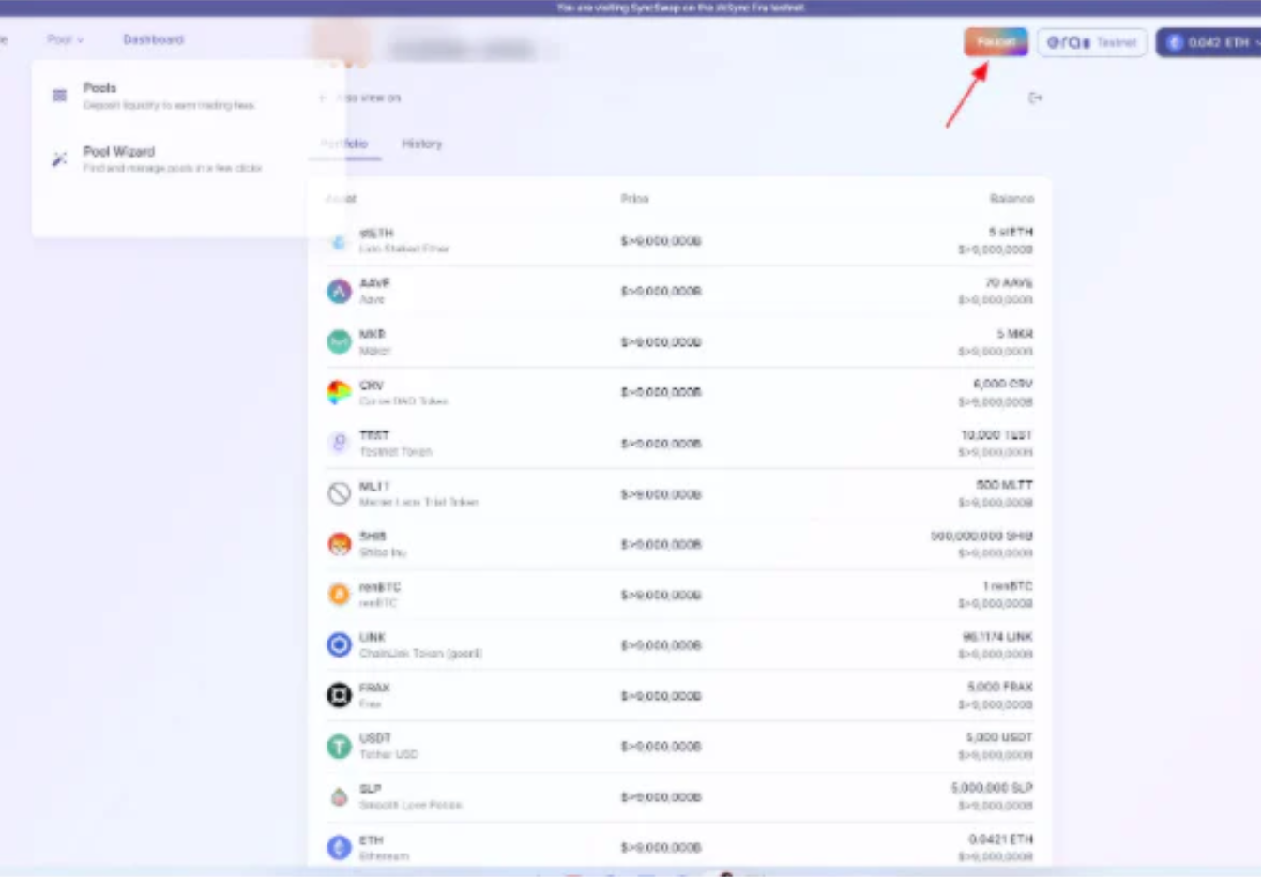This screenshot has width=1262, height=877.
Task: Click the FRAX token icon
Action: [339, 696]
